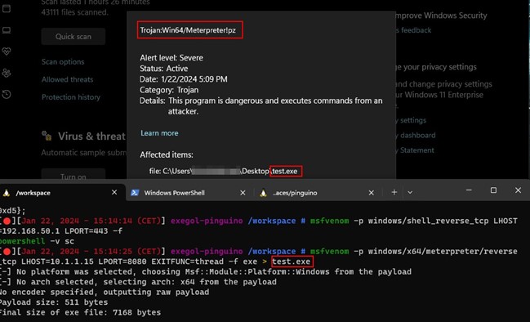Close the terminal window
The width and height of the screenshot is (530, 322).
tap(519, 190)
